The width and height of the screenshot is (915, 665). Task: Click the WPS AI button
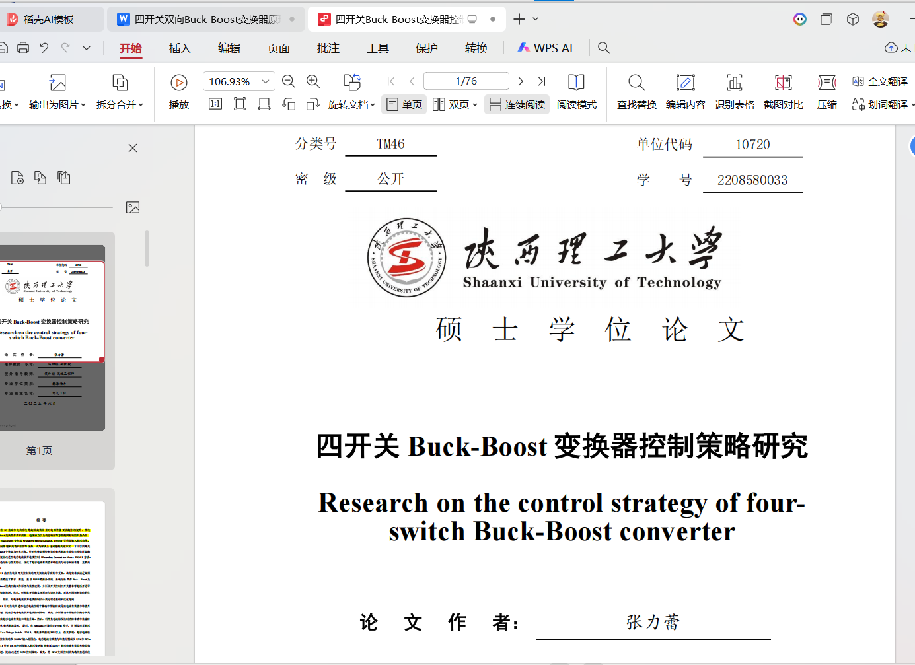click(545, 48)
